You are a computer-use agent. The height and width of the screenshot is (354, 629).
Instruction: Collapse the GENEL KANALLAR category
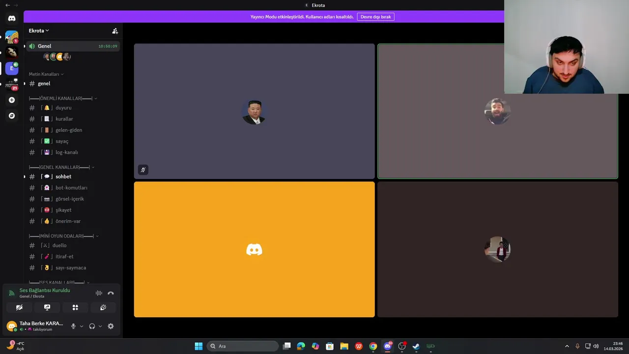(x=62, y=167)
